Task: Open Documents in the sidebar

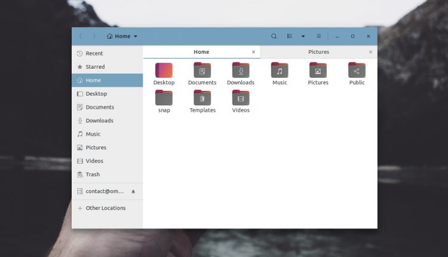Action: click(x=108, y=107)
